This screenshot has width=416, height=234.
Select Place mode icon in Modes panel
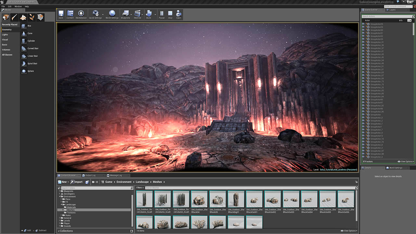(x=6, y=17)
